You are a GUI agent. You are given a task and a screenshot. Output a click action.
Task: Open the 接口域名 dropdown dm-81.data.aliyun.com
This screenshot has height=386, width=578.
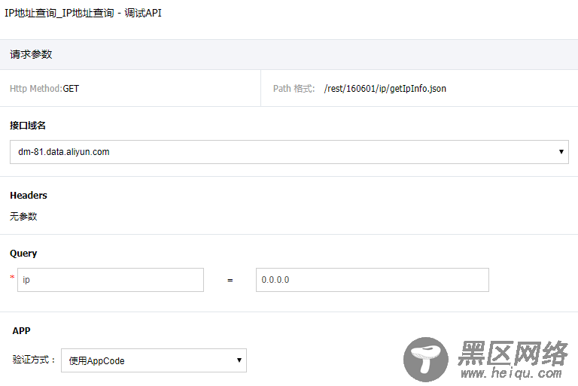coord(289,152)
